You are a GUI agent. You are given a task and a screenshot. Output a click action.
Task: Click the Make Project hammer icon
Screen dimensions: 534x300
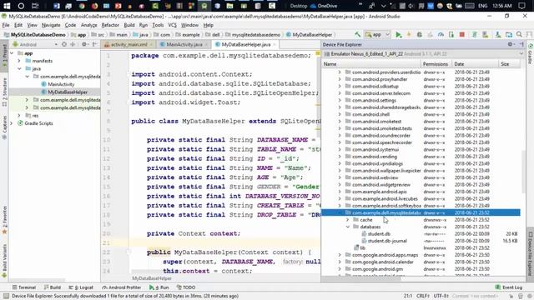click(x=357, y=34)
